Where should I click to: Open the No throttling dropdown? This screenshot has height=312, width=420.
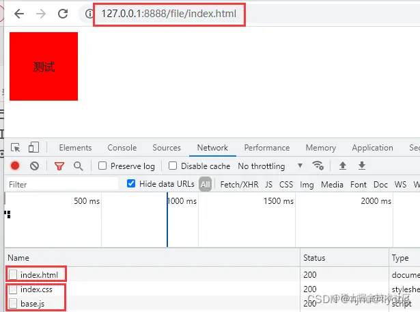270,166
